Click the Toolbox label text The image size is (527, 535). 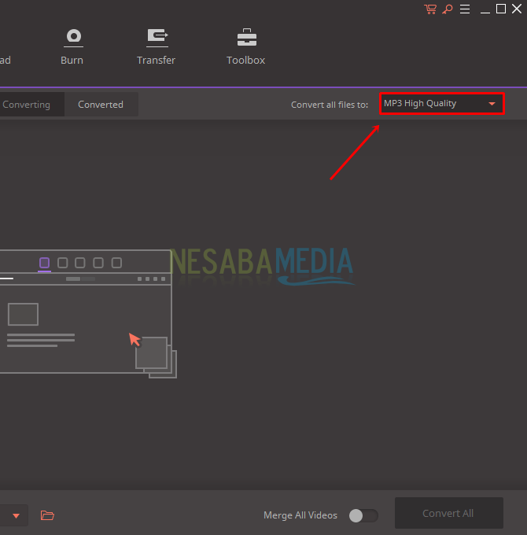246,60
